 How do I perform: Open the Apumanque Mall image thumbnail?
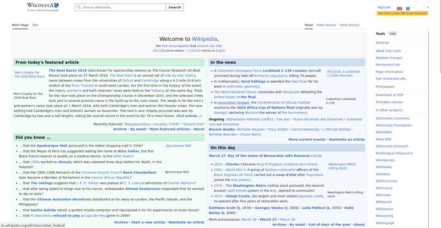click(178, 146)
